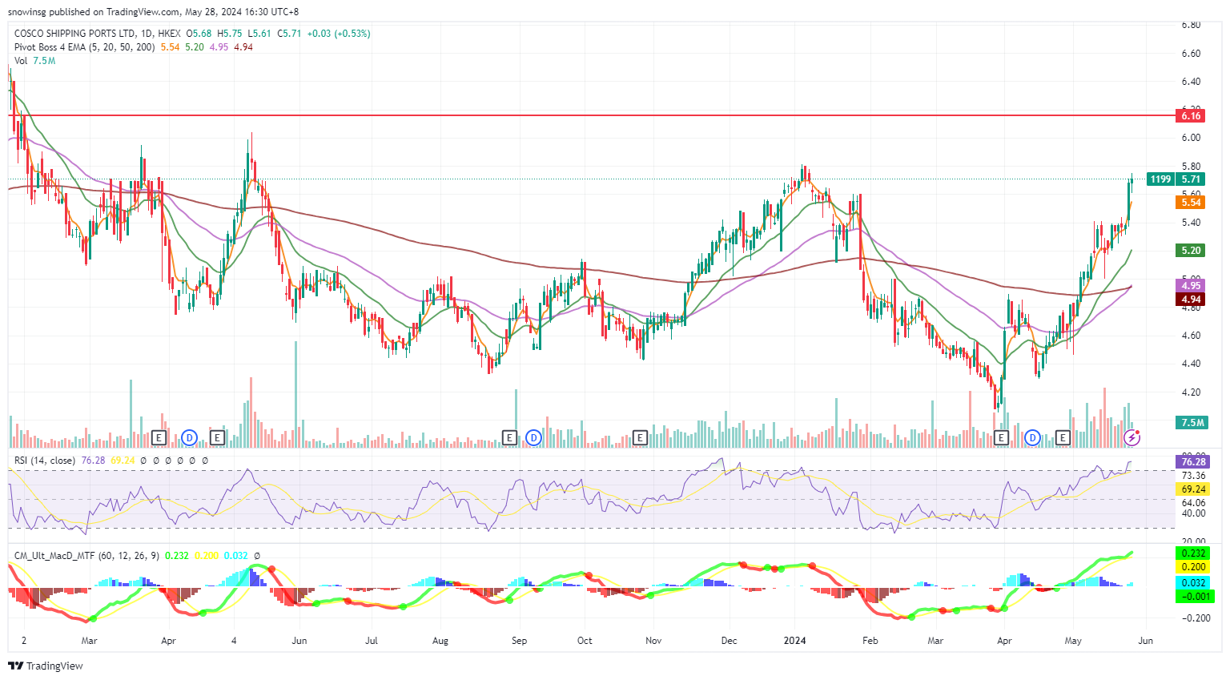
Task: Select the orange 5.54 EMA price label
Action: [1191, 203]
